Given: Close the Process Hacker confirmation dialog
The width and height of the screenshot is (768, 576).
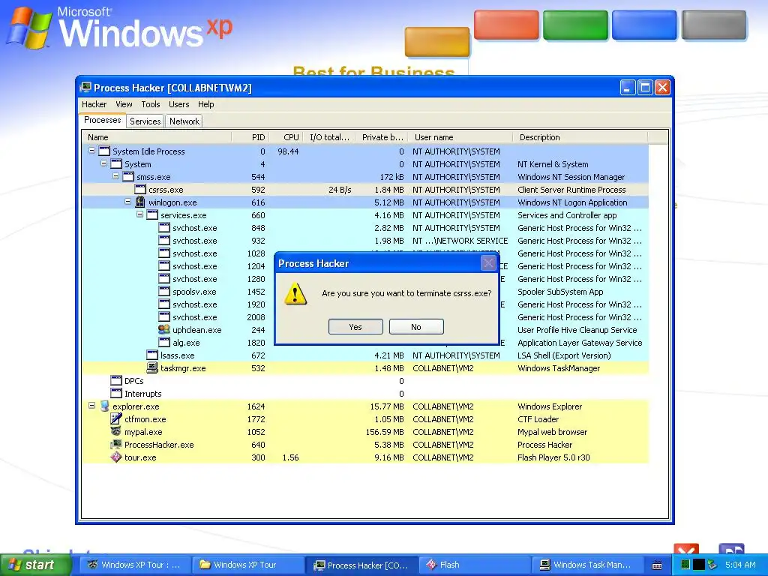Looking at the screenshot, I should coord(488,263).
